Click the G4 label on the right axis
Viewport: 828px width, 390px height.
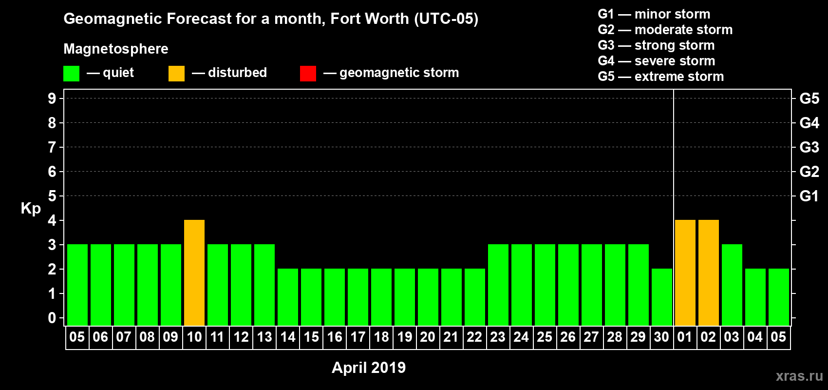click(809, 123)
